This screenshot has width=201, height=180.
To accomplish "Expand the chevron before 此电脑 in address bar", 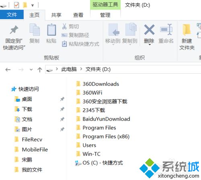I will click(x=57, y=69).
